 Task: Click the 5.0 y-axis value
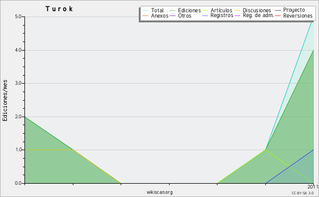[x=18, y=17]
